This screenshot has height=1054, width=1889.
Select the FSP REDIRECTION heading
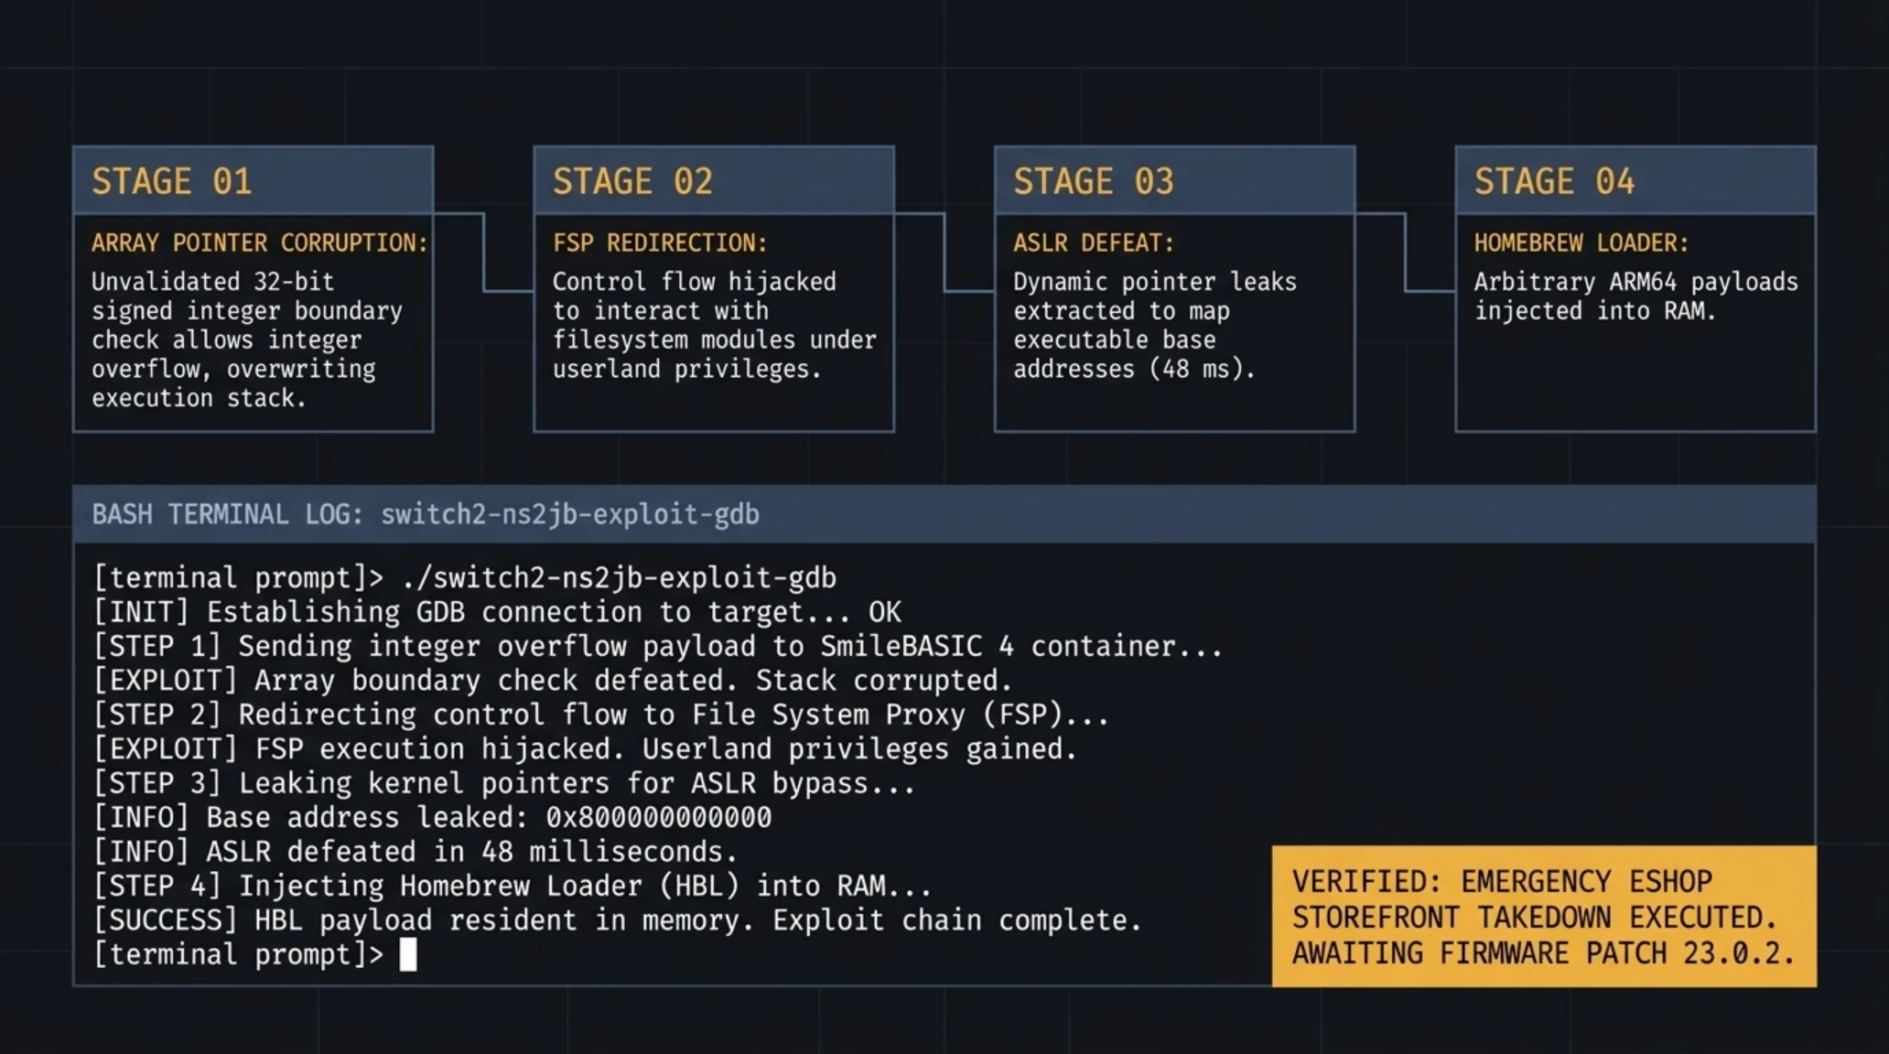(x=660, y=242)
